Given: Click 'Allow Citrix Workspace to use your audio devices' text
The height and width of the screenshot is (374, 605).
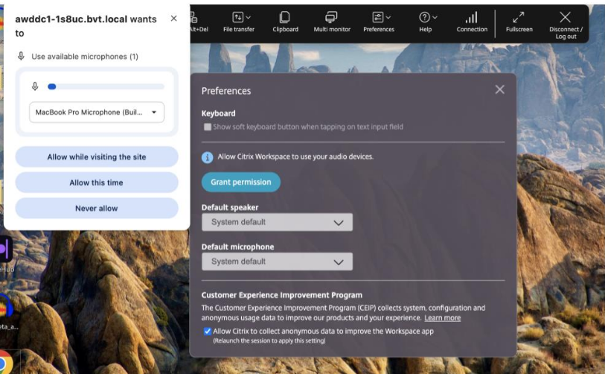Looking at the screenshot, I should pyautogui.click(x=295, y=156).
